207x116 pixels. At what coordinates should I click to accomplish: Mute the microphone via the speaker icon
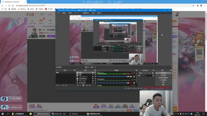[x=131, y=77]
